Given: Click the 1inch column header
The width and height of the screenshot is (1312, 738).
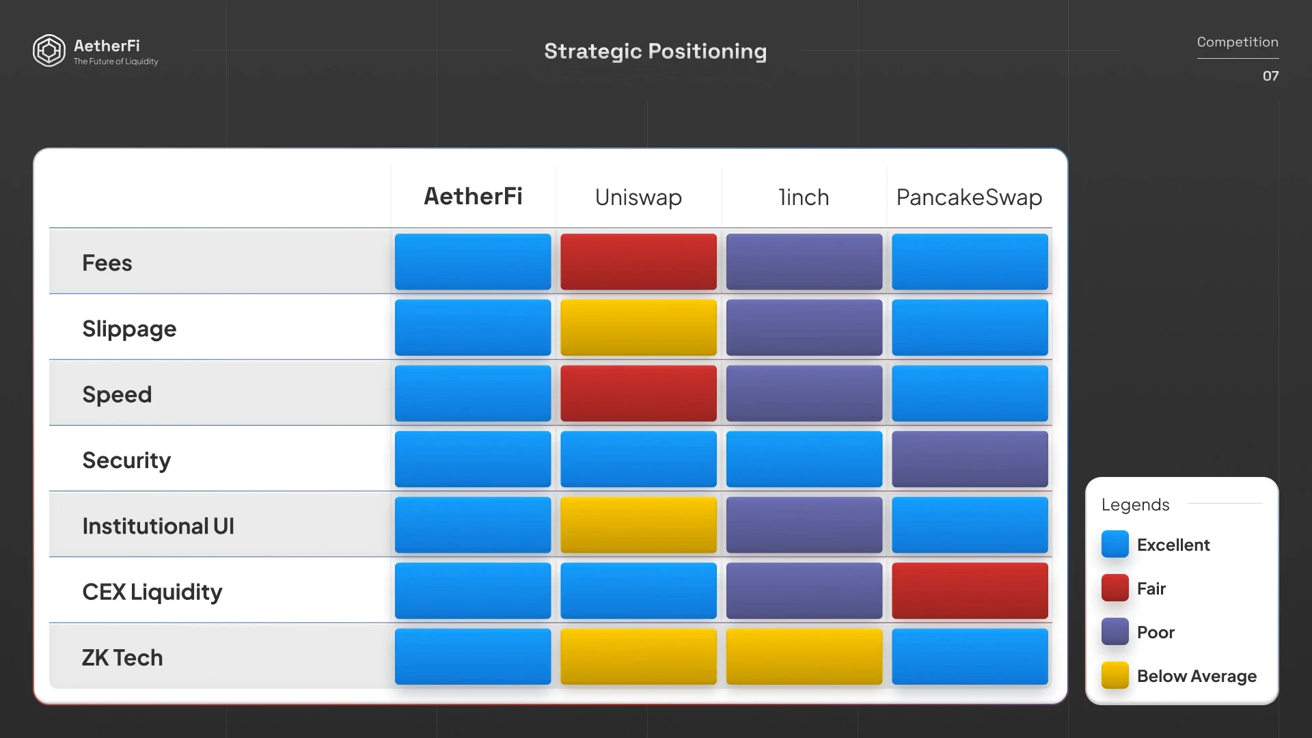Looking at the screenshot, I should click(804, 197).
